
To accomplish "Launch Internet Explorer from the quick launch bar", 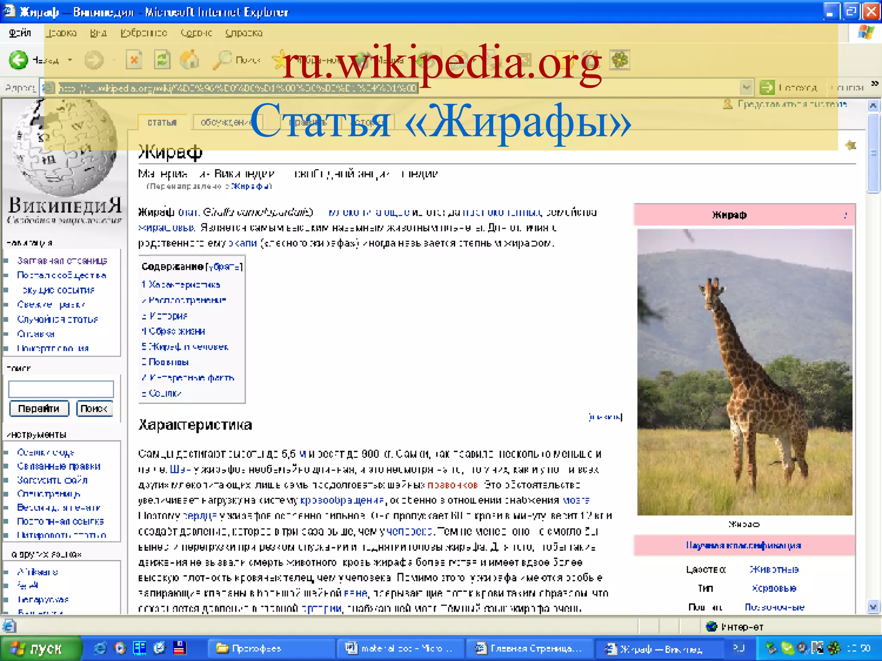I will tap(100, 648).
